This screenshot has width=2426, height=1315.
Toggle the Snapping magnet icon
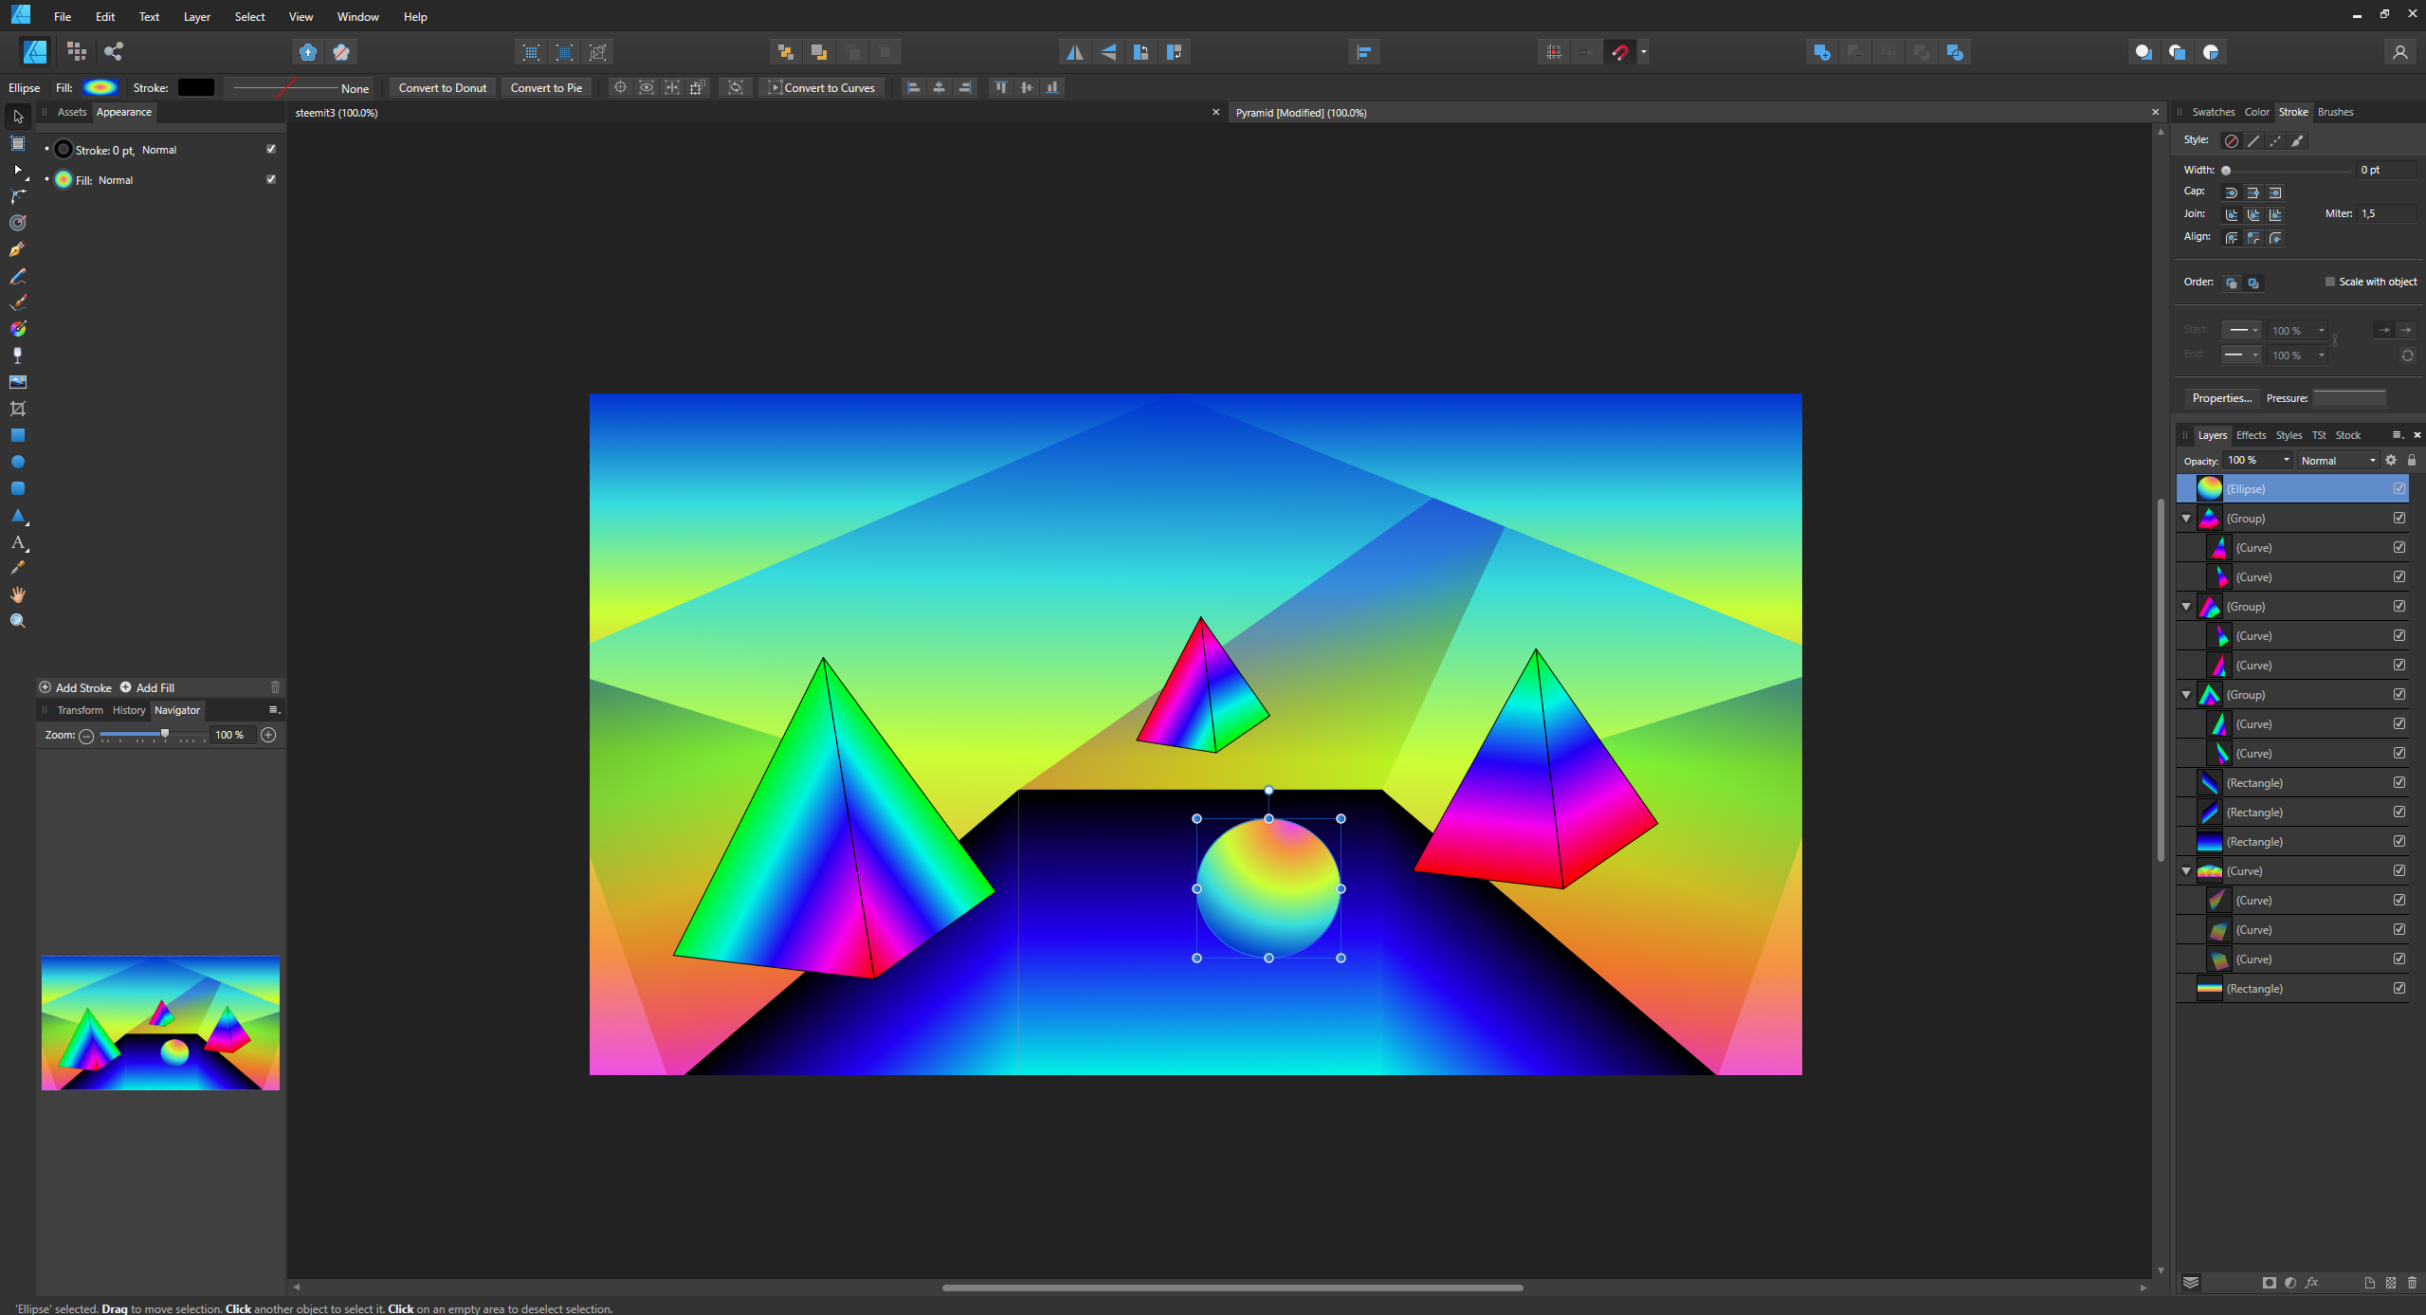click(1620, 52)
